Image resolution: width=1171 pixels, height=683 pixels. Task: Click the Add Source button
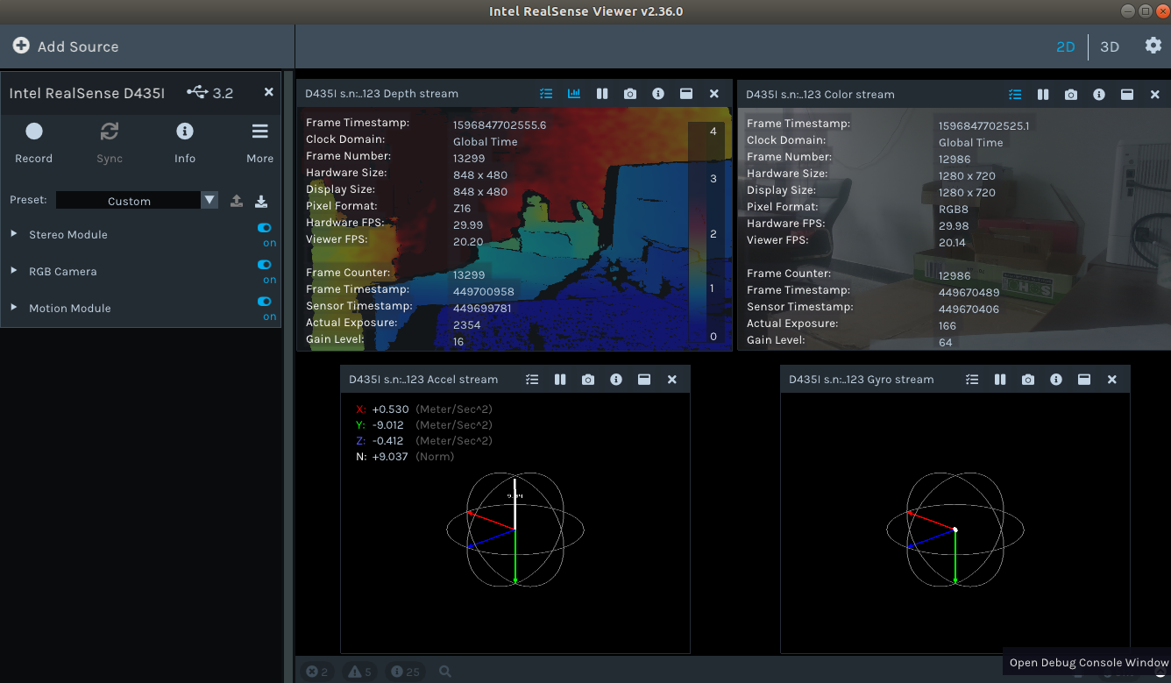click(66, 46)
